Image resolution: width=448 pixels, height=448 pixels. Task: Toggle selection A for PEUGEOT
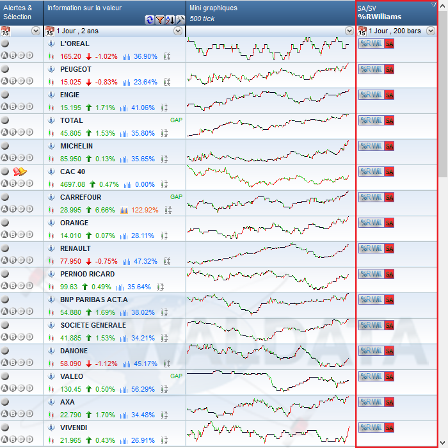click(4, 81)
